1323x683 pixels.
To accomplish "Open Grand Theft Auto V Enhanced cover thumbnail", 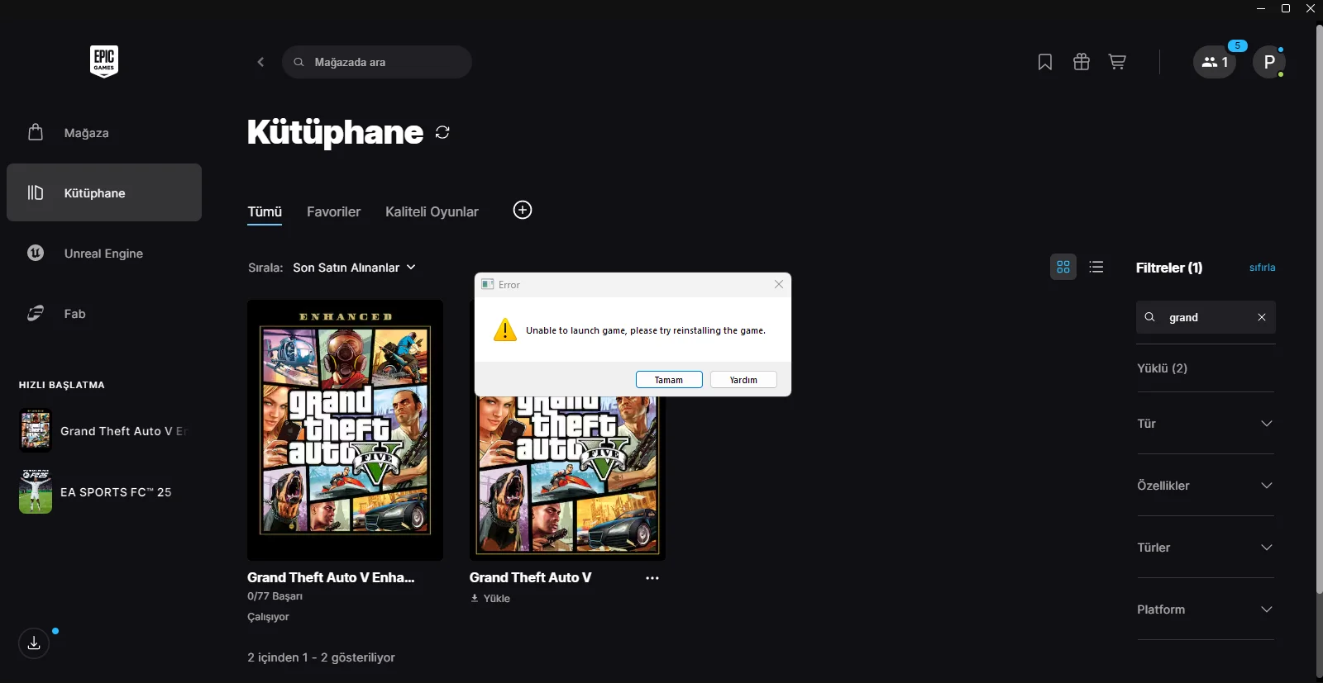I will 345,429.
